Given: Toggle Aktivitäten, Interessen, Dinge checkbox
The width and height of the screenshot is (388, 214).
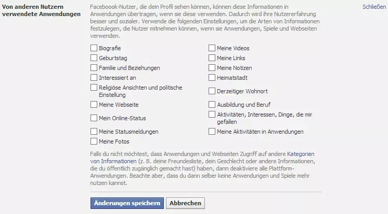Looking at the screenshot, I should click(212, 115).
